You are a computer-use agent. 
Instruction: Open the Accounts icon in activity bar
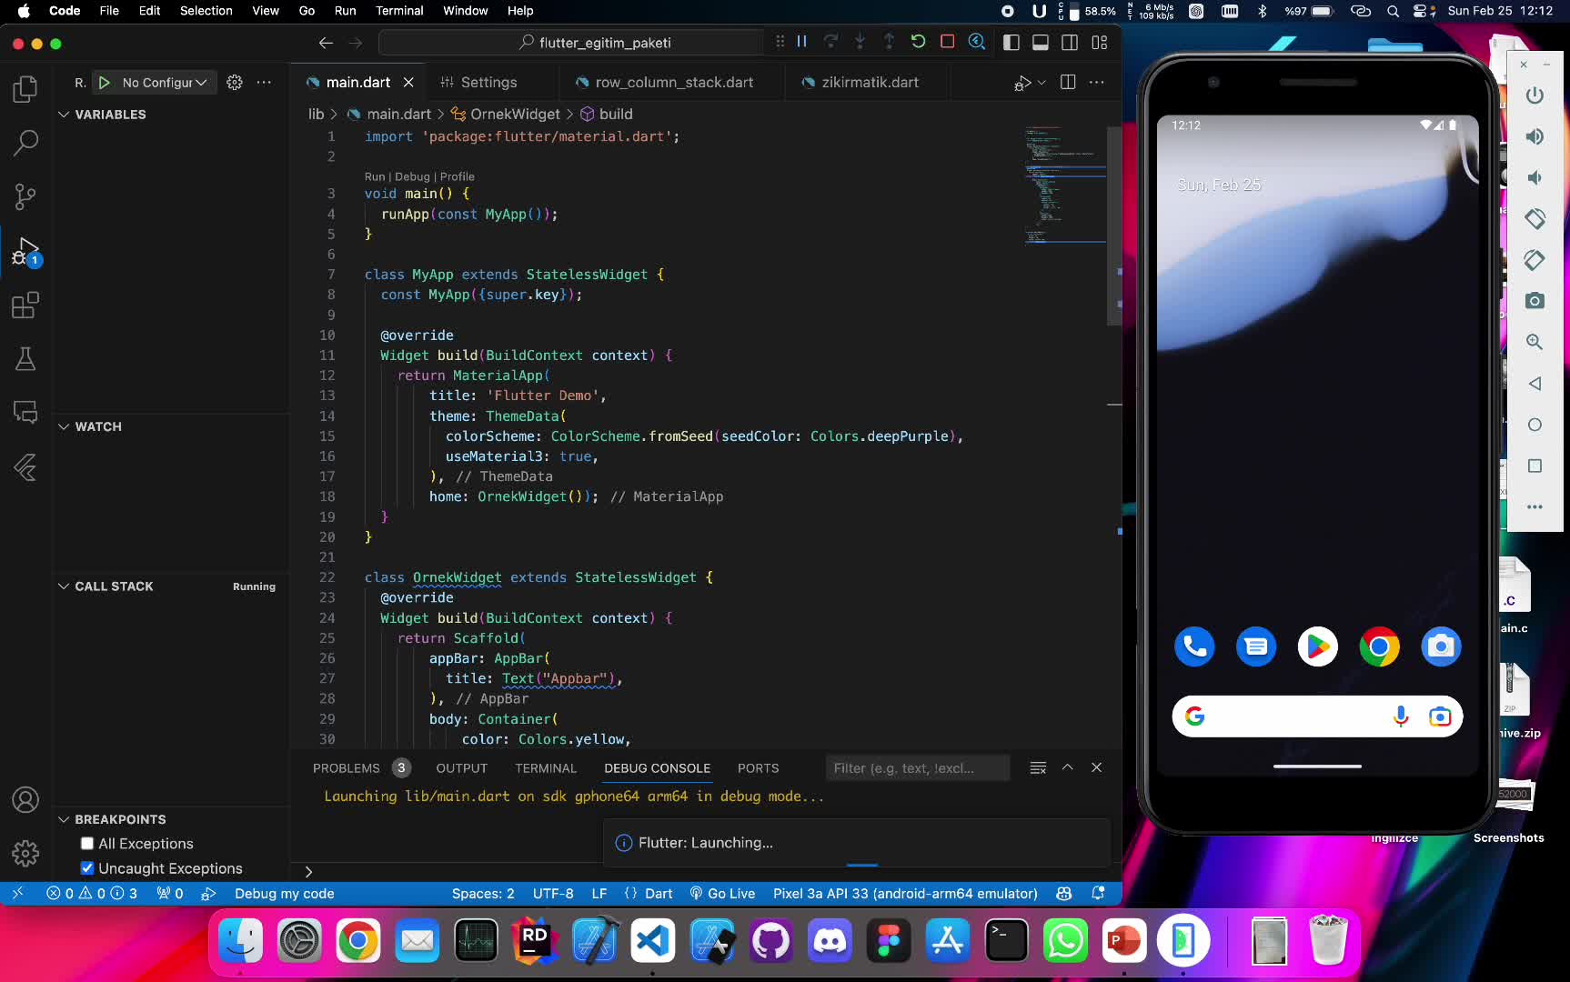(x=25, y=800)
